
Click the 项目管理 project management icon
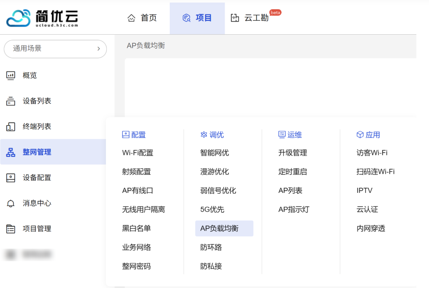pos(11,229)
